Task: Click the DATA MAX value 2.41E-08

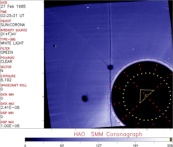Action: [x=8, y=107]
